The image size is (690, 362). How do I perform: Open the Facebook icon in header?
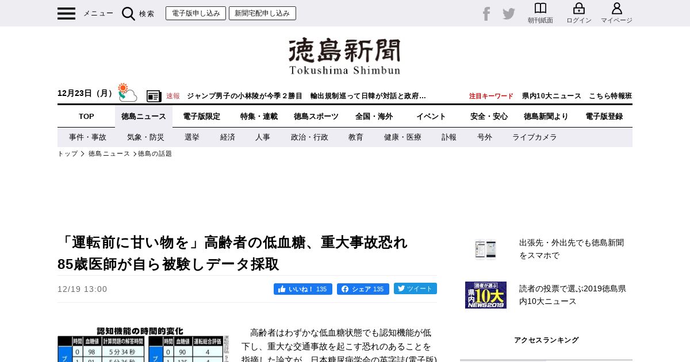coord(486,14)
